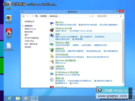Go up one level with Up arrow
This screenshot has width=135, height=101.
(x=33, y=16)
